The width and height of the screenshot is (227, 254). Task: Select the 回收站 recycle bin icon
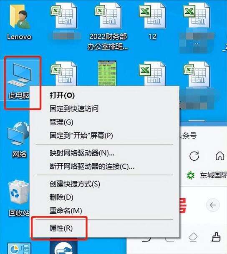[x=19, y=199]
